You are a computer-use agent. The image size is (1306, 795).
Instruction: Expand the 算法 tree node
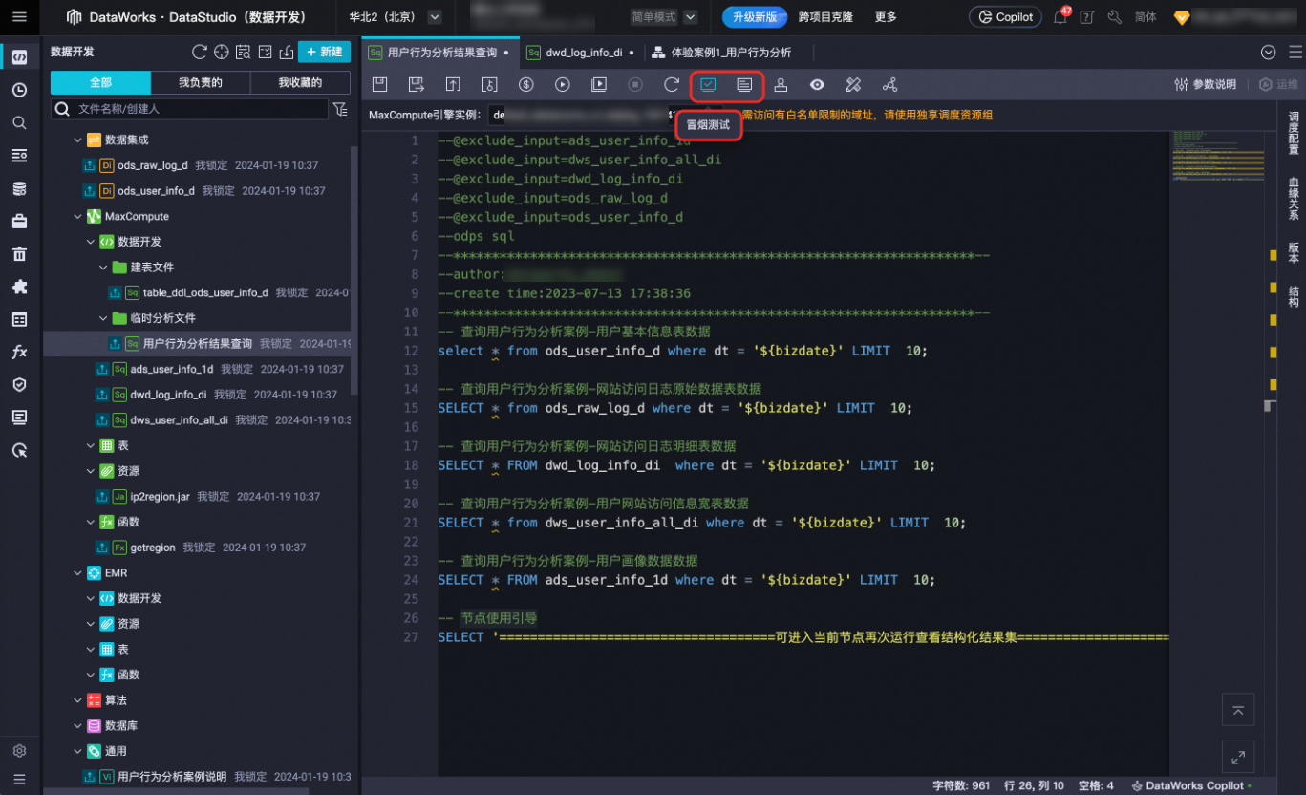tap(78, 700)
